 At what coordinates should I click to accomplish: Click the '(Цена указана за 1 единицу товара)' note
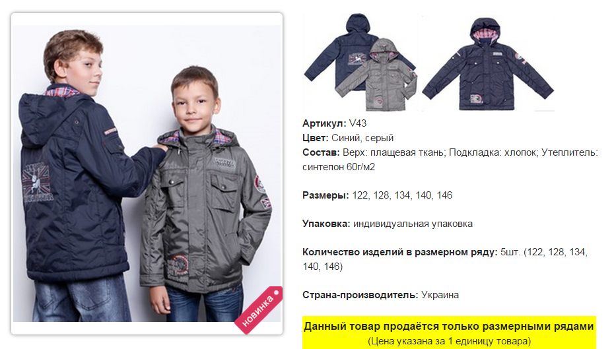(x=449, y=341)
